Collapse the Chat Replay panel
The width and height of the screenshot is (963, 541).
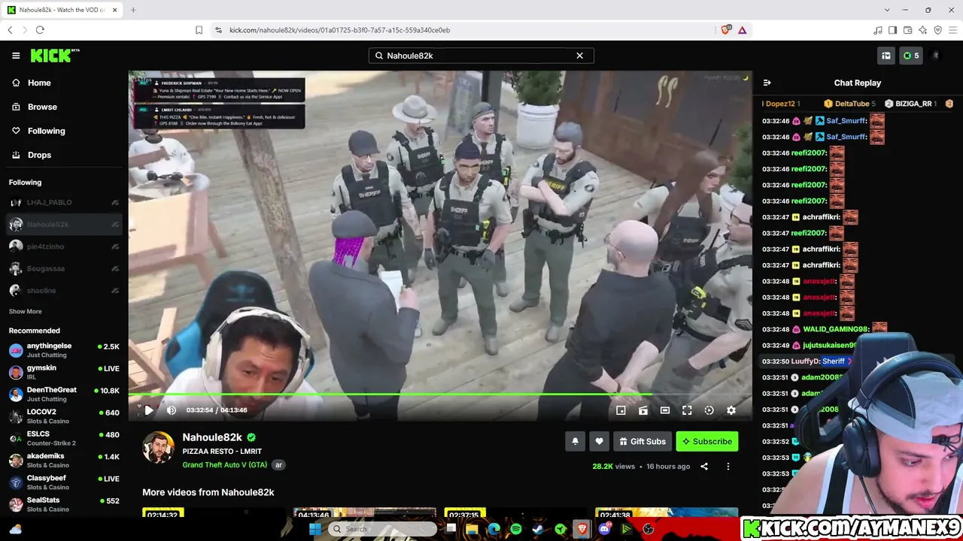(x=767, y=83)
